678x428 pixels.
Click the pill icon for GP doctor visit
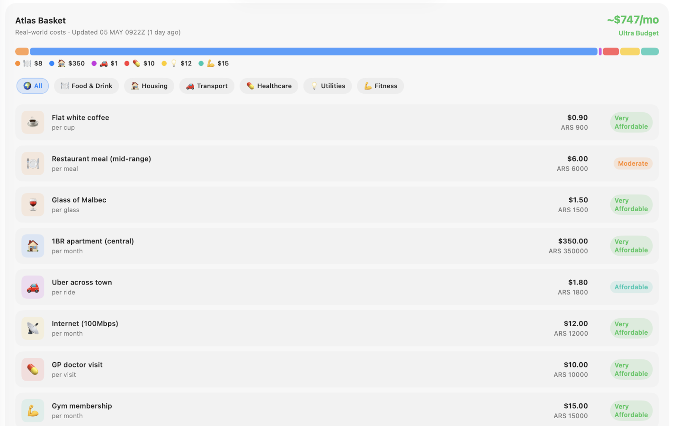tap(33, 369)
